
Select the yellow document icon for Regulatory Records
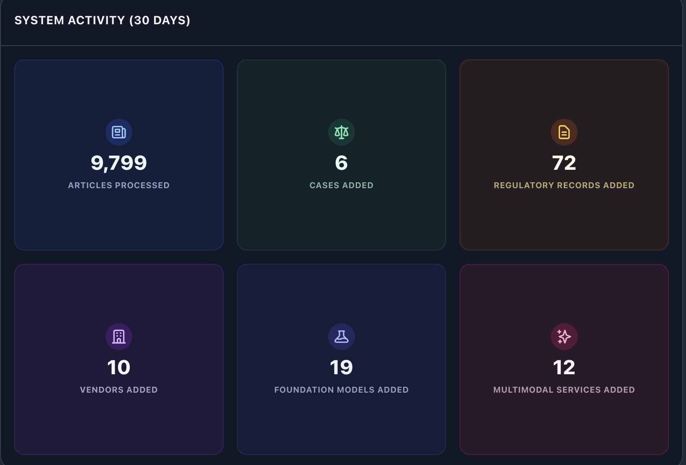click(564, 132)
